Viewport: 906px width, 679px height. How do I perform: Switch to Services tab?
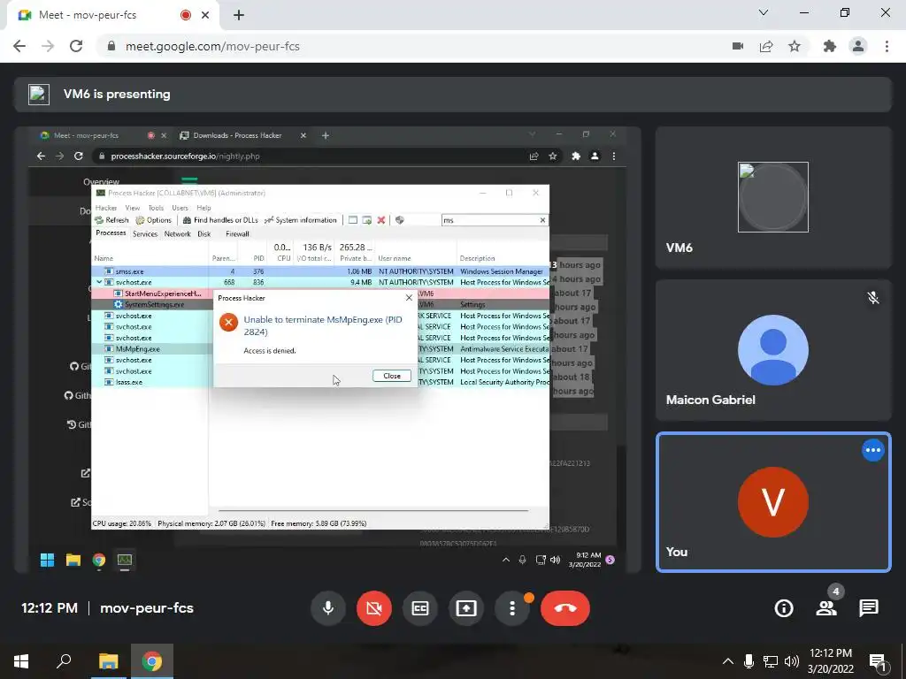pos(144,233)
